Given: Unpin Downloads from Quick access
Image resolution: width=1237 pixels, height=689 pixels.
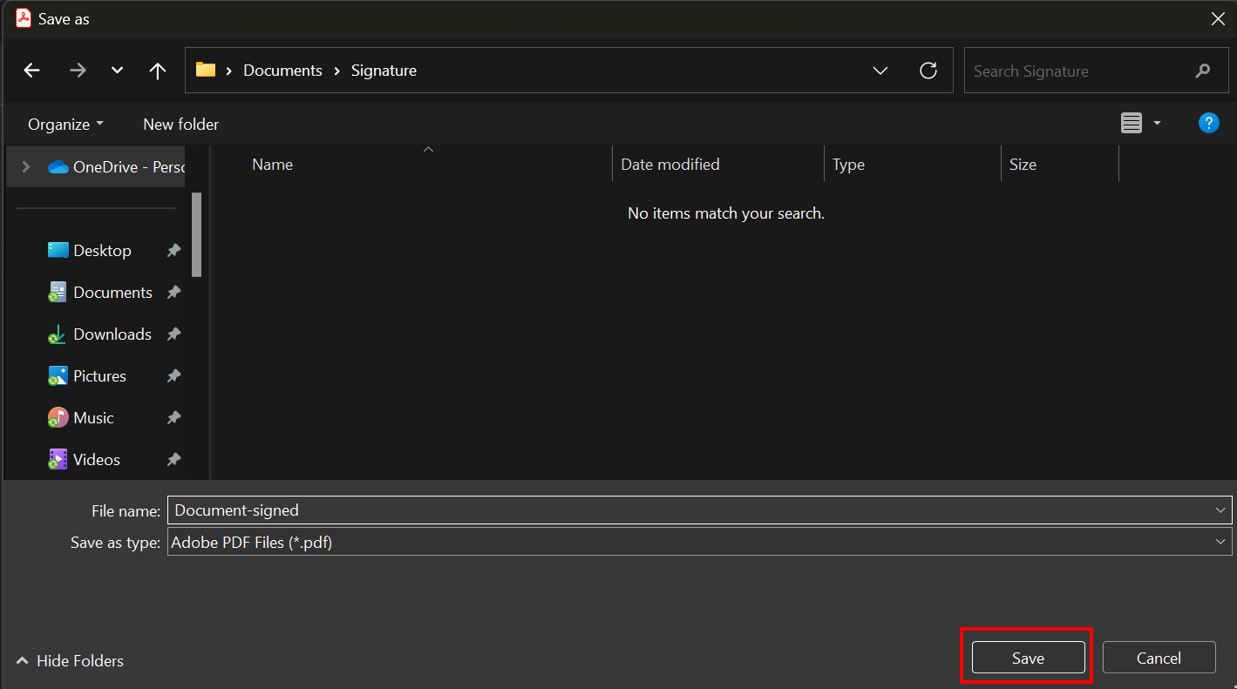Looking at the screenshot, I should pos(173,334).
